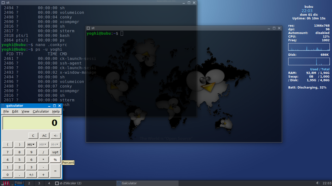Click the conky Disk activity graph
332x186 pixels.
pyautogui.click(x=309, y=61)
